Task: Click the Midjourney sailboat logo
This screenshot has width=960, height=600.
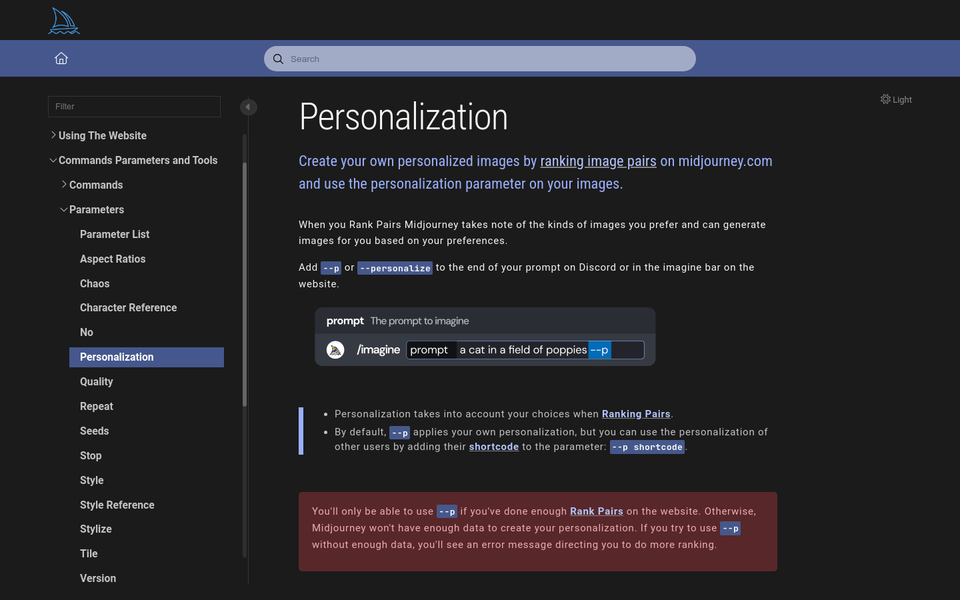Action: pyautogui.click(x=63, y=20)
